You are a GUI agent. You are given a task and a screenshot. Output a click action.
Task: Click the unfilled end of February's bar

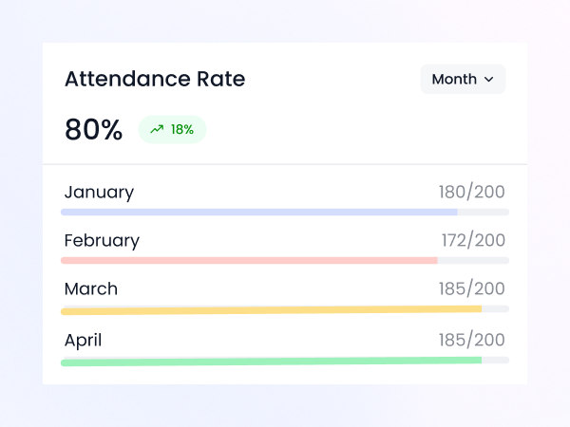(473, 260)
